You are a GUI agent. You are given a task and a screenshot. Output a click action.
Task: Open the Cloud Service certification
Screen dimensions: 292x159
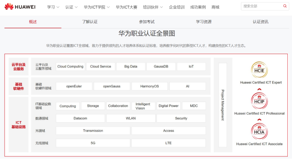100,67
